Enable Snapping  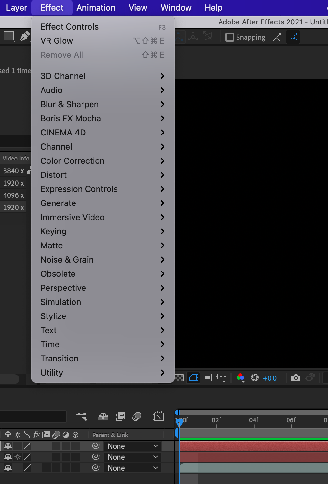230,37
